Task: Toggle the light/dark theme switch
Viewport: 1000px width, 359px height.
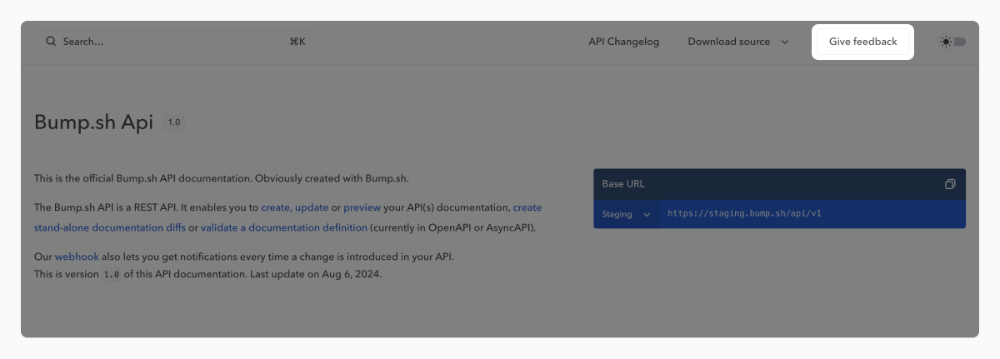Action: point(952,42)
